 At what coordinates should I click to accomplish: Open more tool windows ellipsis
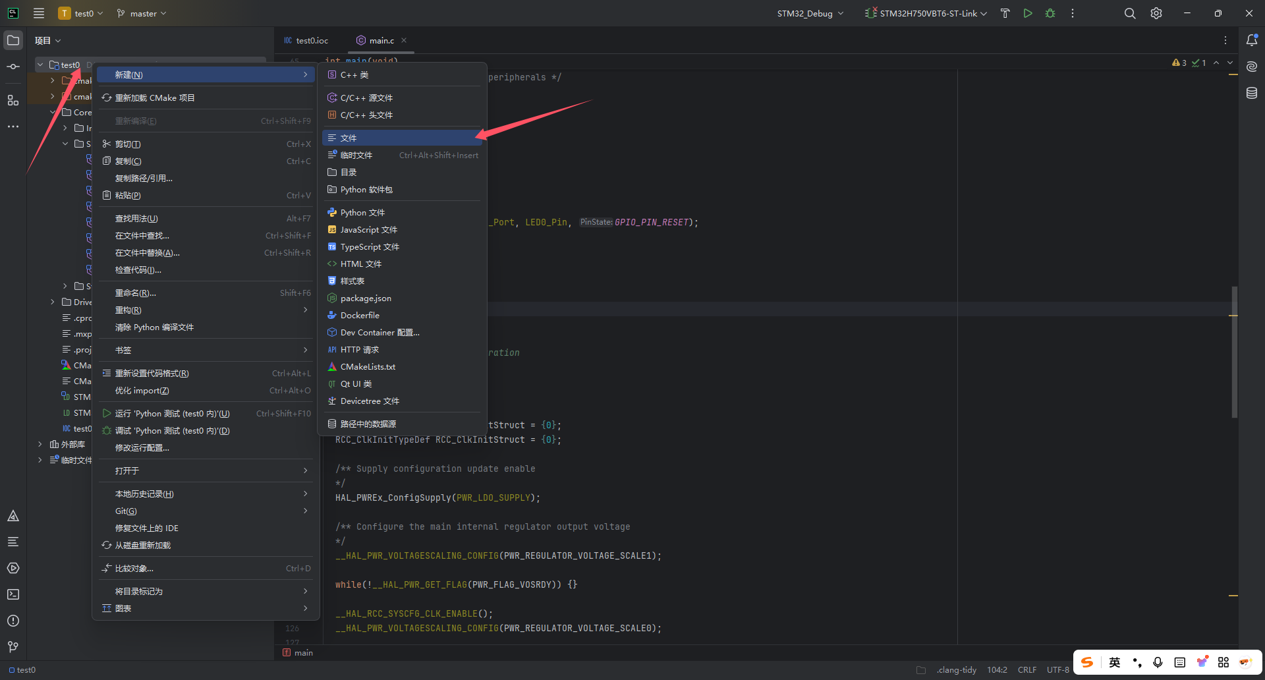pos(13,127)
